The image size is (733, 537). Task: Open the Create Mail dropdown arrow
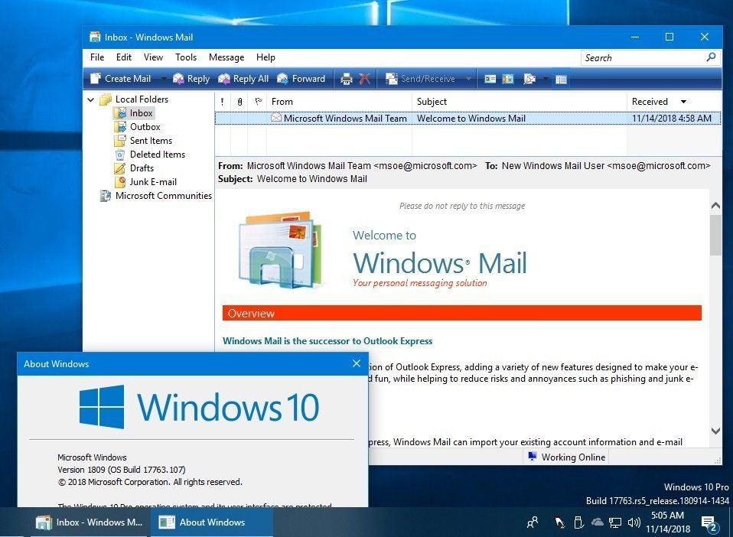[x=162, y=79]
